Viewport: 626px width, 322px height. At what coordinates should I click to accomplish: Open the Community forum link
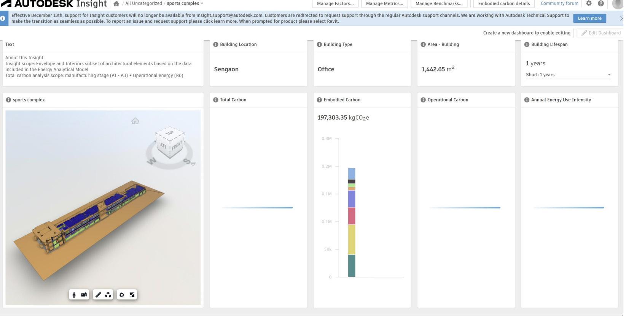[x=559, y=3]
